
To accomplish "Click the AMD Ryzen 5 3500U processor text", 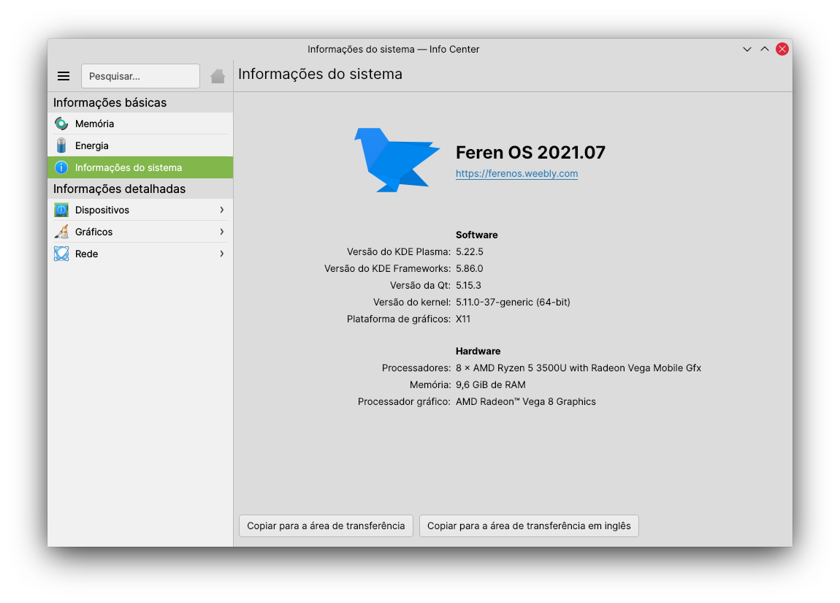I will pyautogui.click(x=578, y=368).
